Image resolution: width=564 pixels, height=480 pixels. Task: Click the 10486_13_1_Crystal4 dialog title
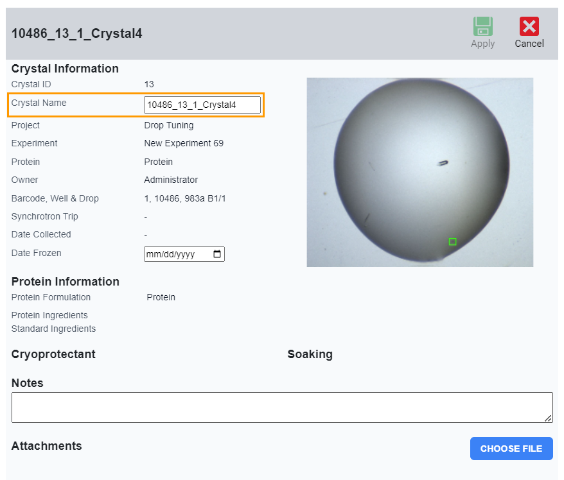[77, 34]
